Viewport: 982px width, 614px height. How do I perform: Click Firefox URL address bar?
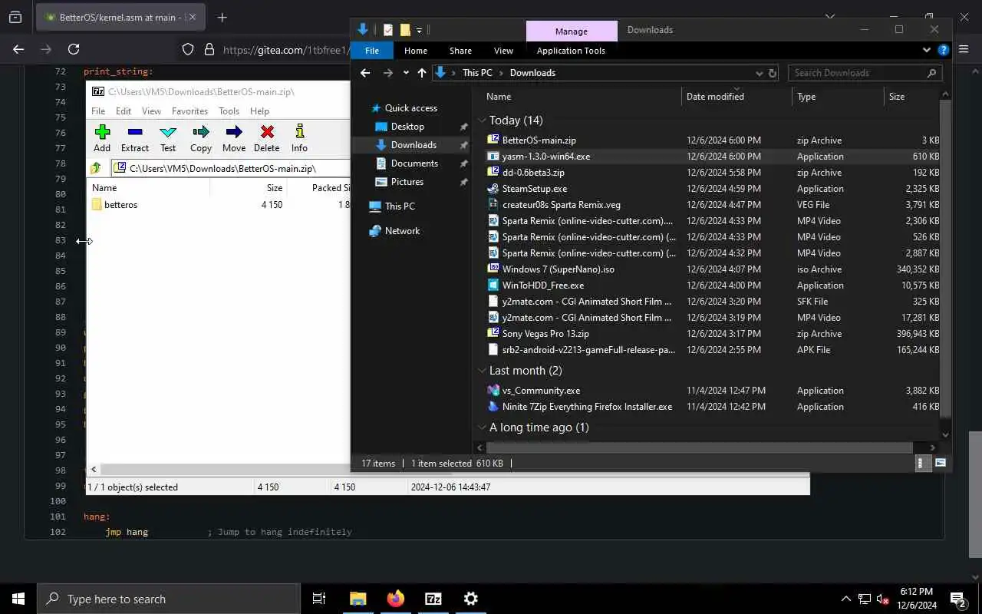[285, 50]
